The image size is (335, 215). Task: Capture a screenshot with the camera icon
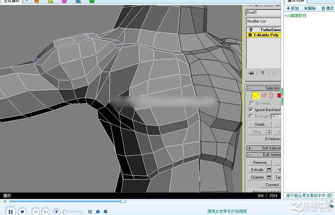[x=98, y=212]
